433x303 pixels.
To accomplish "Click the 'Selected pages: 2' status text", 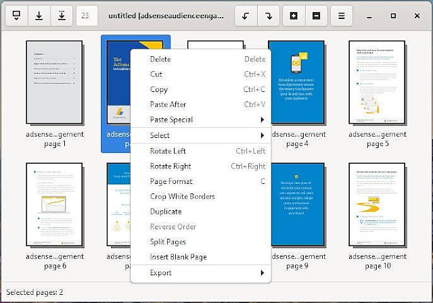I will (35, 292).
